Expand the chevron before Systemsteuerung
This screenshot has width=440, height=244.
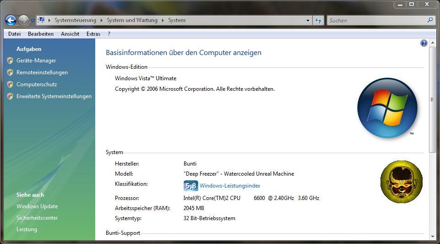tap(49, 20)
